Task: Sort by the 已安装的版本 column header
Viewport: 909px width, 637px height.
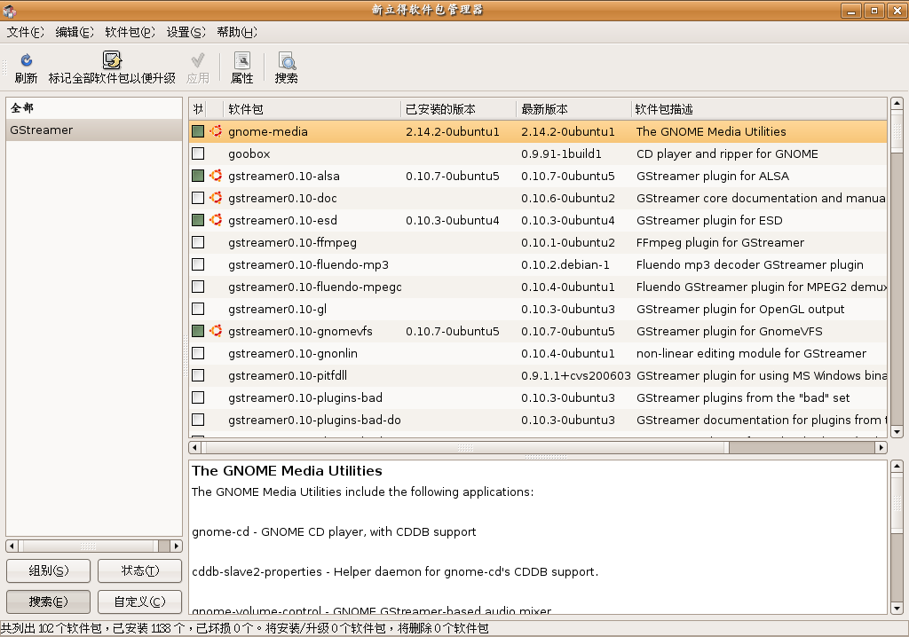Action: pyautogui.click(x=459, y=109)
